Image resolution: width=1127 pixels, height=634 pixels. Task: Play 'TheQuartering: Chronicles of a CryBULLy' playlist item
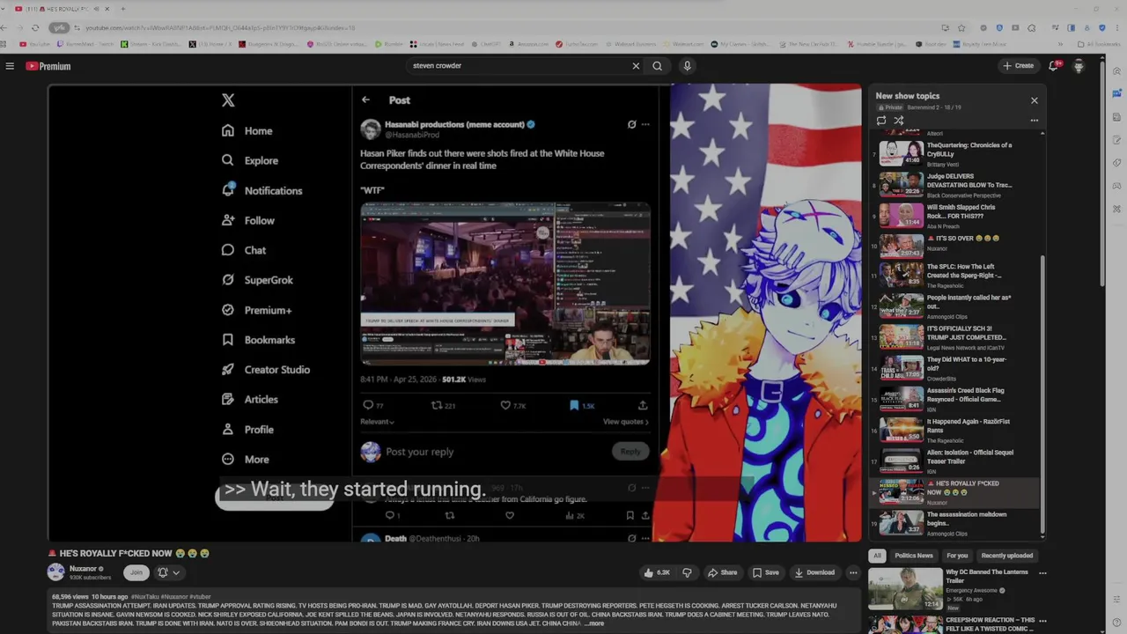[x=955, y=154]
